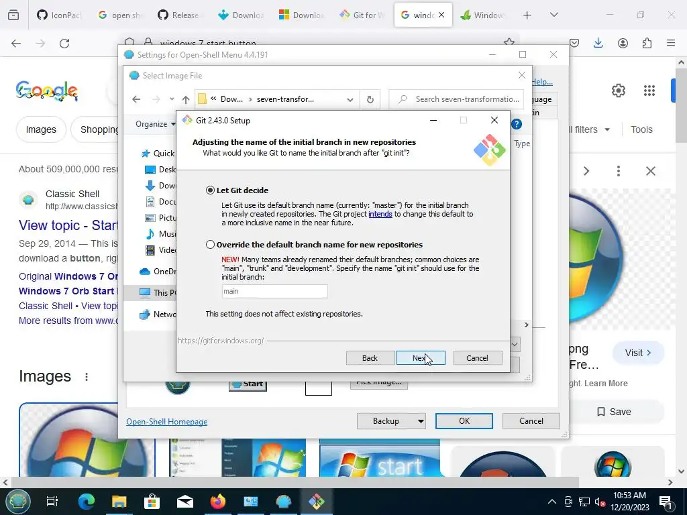This screenshot has width=687, height=515.
Task: Open the list all tabs dropdown
Action: coord(553,15)
